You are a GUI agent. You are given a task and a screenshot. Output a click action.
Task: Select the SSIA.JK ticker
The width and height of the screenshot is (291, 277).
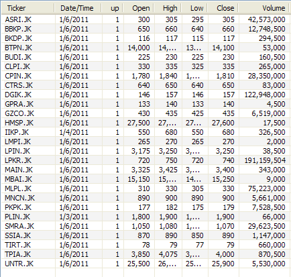tap(18, 235)
